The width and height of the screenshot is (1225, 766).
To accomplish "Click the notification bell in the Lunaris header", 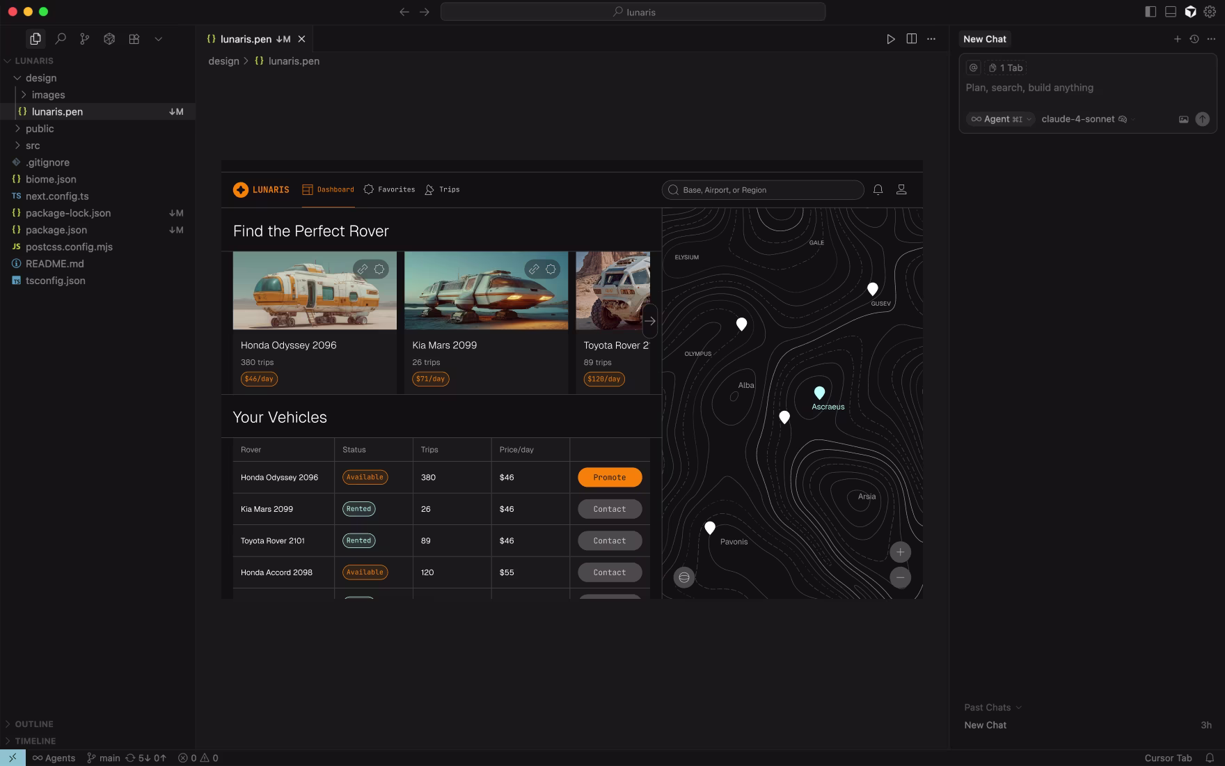I will 878,189.
